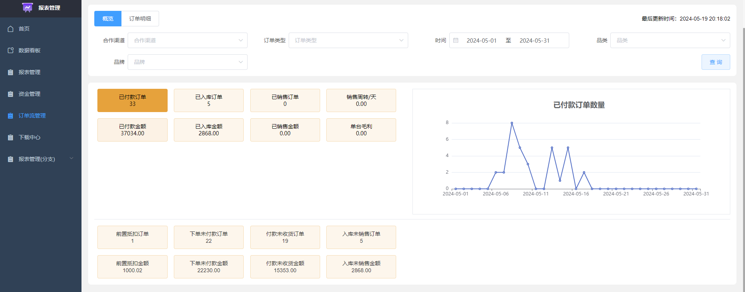745x292 pixels.
Task: Click the 查询 button
Action: click(x=716, y=62)
